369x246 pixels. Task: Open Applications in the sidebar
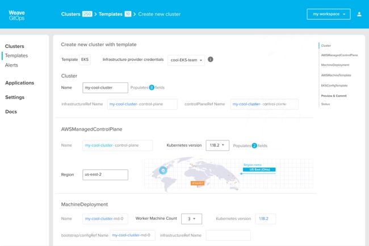coord(20,83)
